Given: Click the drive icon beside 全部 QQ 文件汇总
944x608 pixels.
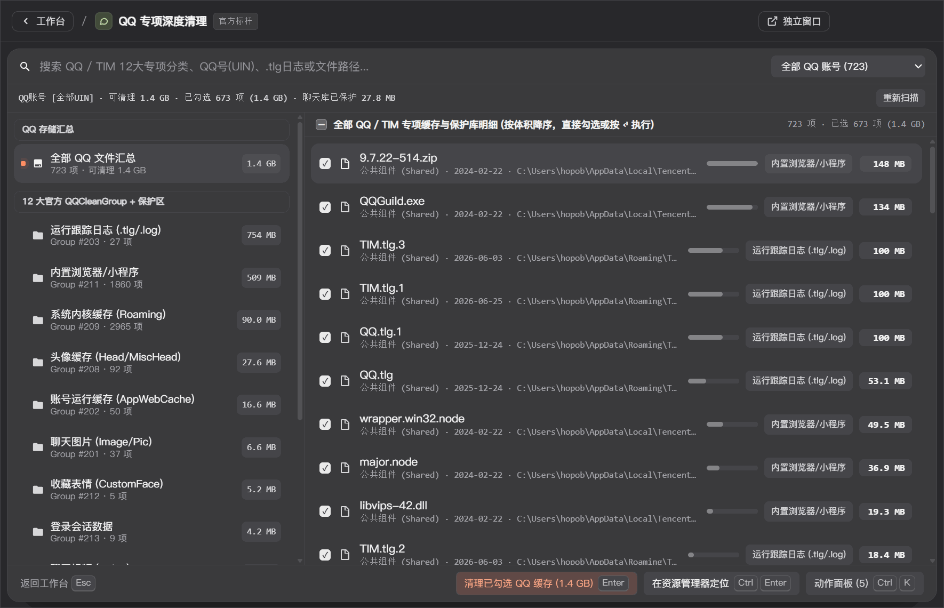Looking at the screenshot, I should point(38,164).
